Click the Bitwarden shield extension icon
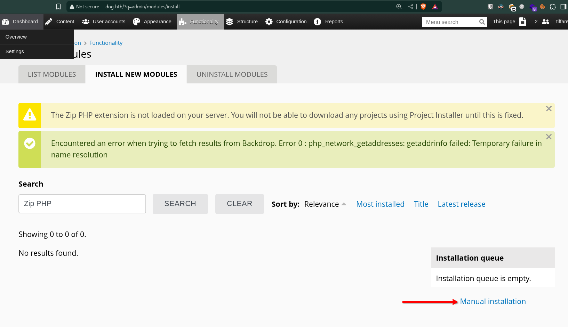The image size is (568, 327). click(x=490, y=7)
